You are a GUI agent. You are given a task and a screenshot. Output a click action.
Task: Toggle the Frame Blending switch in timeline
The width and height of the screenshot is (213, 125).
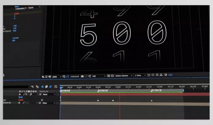pos(46,86)
